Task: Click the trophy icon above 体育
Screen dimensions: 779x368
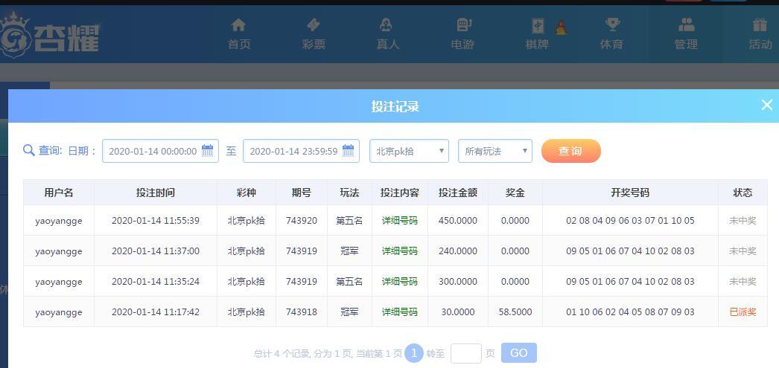Action: 611,25
